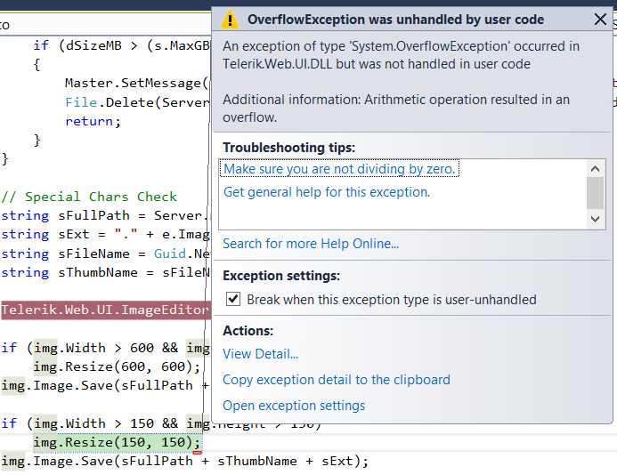Click the highlighted Telerik.Web.UI.ImageEditor code line
The width and height of the screenshot is (617, 475).
105,310
